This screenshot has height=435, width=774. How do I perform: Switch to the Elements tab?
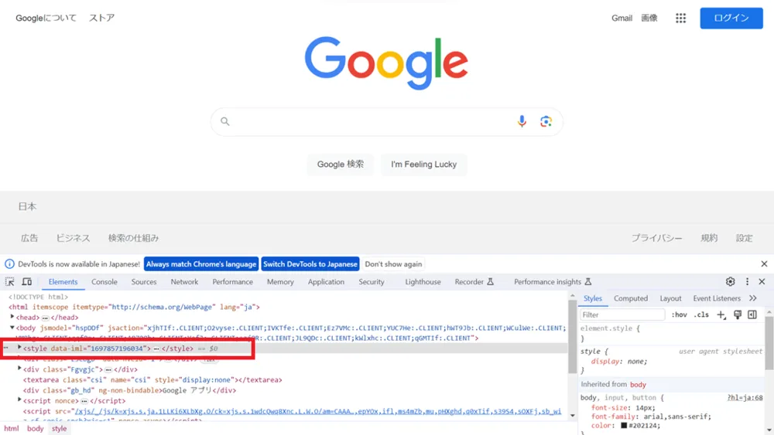click(x=63, y=282)
